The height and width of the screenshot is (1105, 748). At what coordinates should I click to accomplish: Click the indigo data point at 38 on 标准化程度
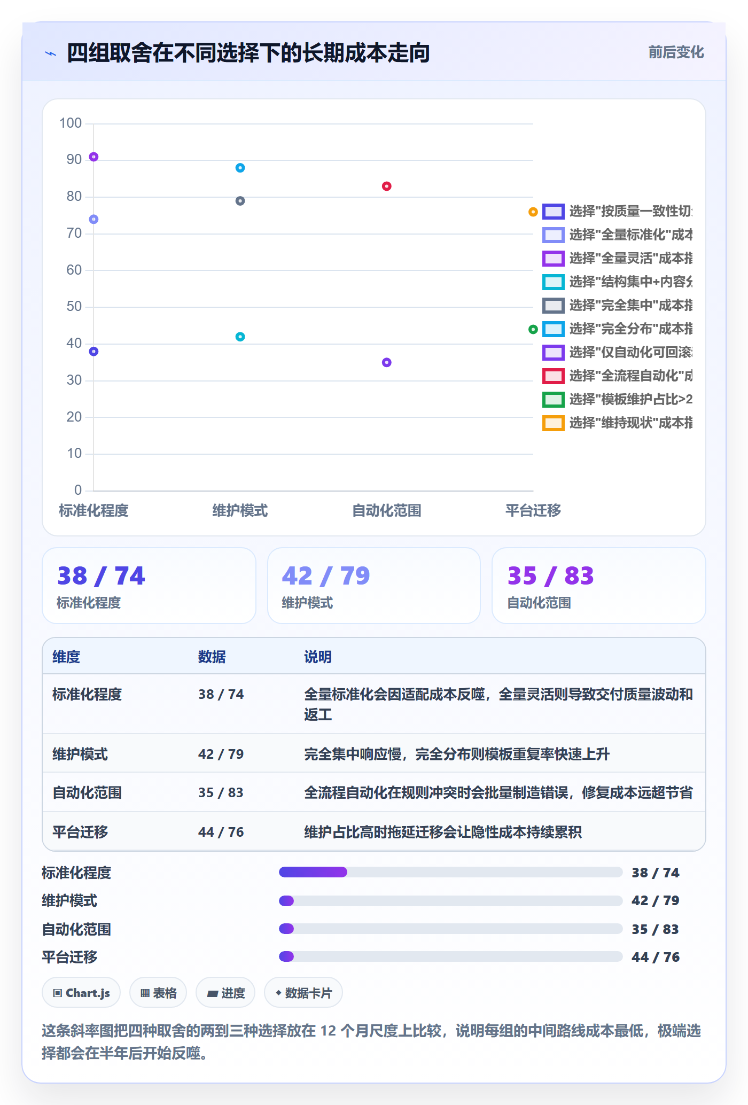pyautogui.click(x=93, y=352)
